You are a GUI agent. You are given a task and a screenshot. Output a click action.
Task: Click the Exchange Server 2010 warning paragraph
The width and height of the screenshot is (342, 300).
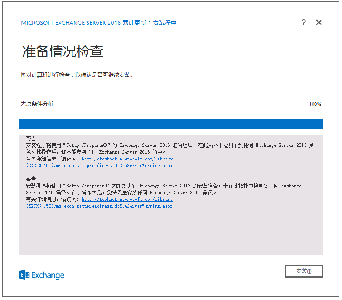click(164, 189)
